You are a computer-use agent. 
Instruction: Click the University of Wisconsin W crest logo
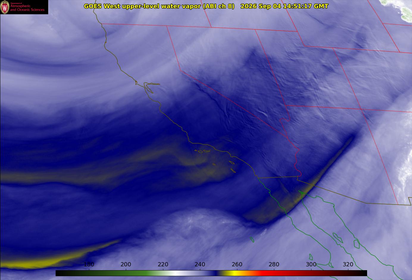click(5, 7)
